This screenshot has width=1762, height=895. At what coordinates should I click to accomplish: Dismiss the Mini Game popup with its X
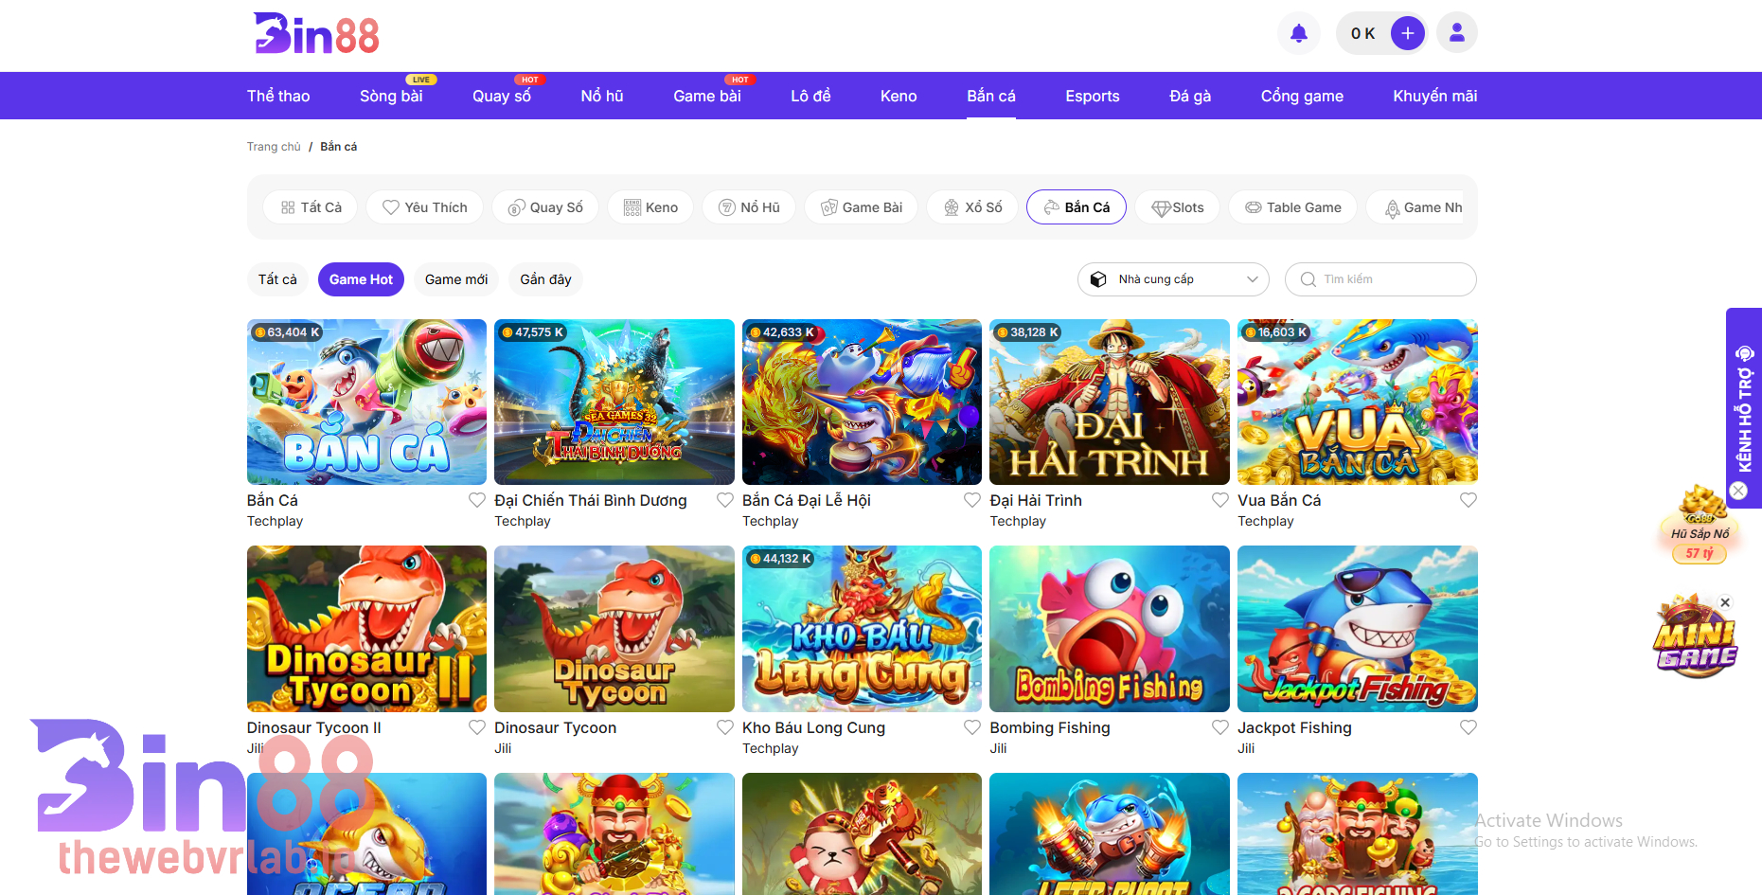click(1725, 602)
